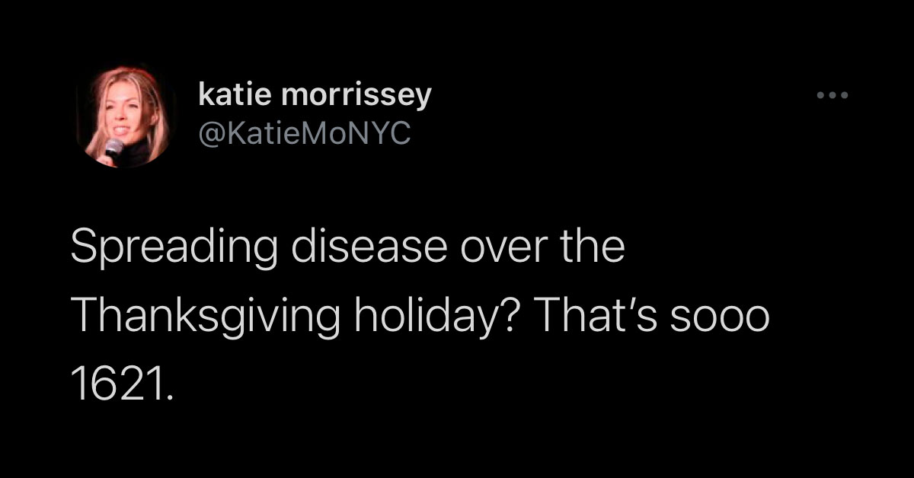This screenshot has height=478, width=914.
Task: Visit the @KatieMoNYC handle
Action: coord(304,134)
